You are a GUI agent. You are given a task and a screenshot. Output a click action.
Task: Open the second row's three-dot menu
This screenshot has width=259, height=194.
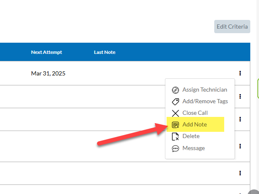click(x=240, y=97)
